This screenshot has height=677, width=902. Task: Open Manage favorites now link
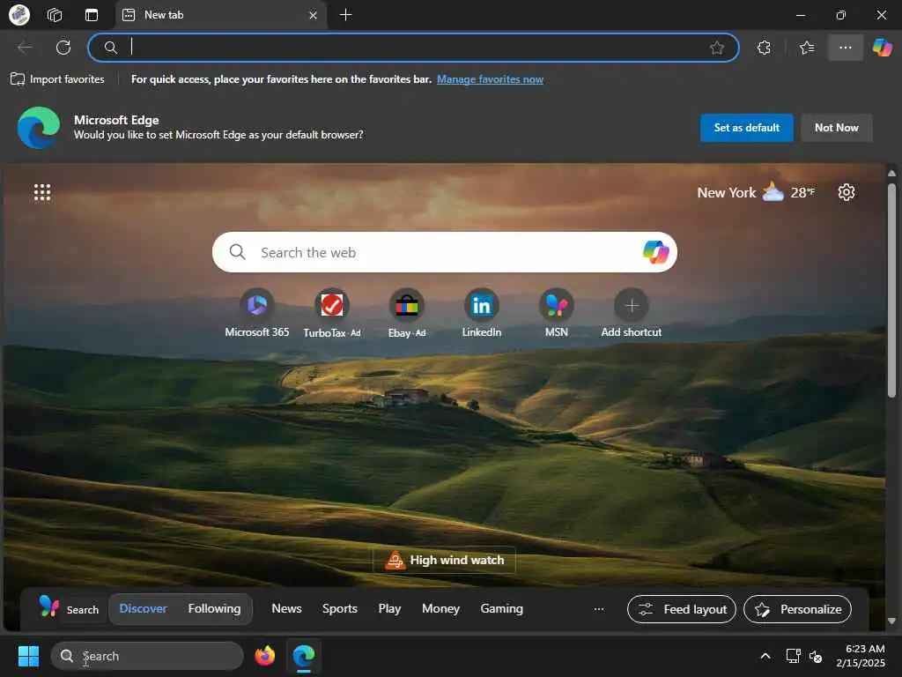pyautogui.click(x=490, y=79)
